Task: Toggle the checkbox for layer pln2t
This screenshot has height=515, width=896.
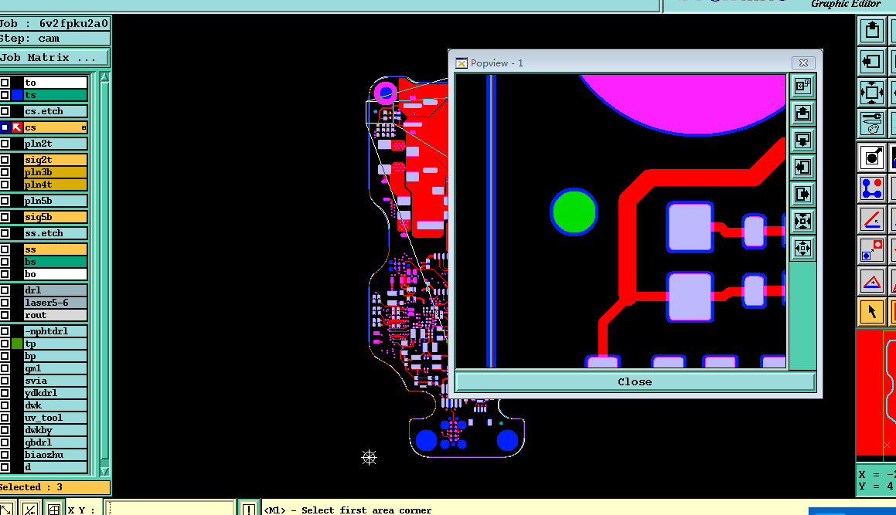Action: tap(5, 144)
